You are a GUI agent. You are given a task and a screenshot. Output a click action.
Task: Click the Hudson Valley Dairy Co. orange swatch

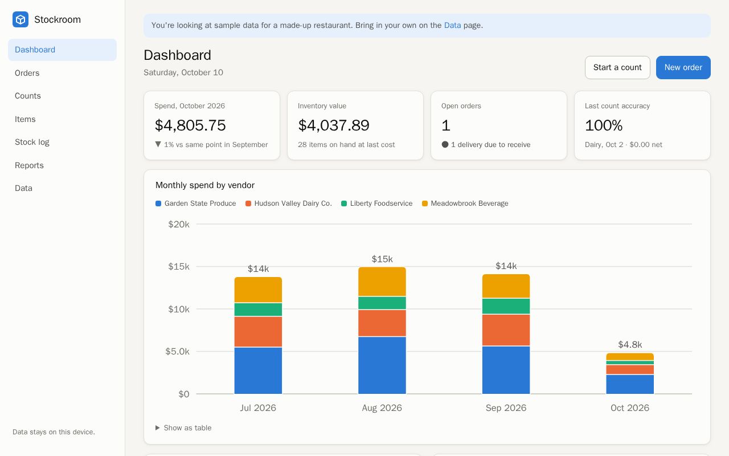(x=248, y=203)
